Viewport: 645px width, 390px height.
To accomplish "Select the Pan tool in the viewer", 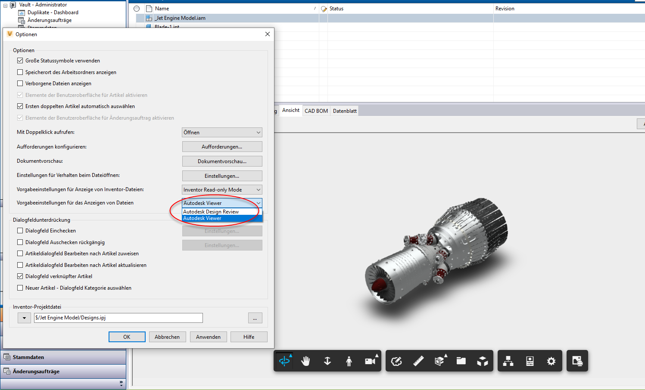I will pyautogui.click(x=306, y=361).
